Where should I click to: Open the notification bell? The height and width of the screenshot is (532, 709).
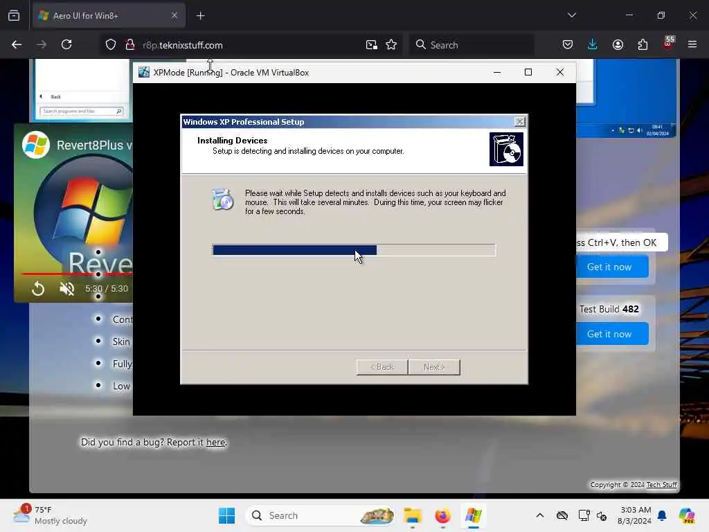pos(662,515)
